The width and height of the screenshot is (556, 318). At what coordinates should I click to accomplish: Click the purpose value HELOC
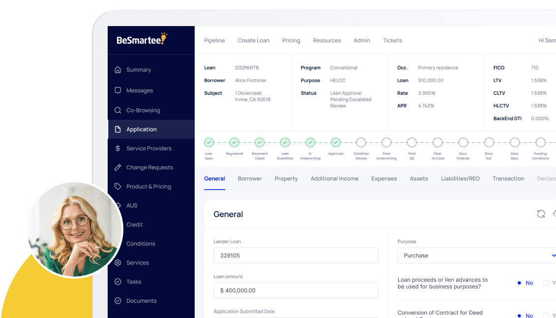click(x=338, y=80)
